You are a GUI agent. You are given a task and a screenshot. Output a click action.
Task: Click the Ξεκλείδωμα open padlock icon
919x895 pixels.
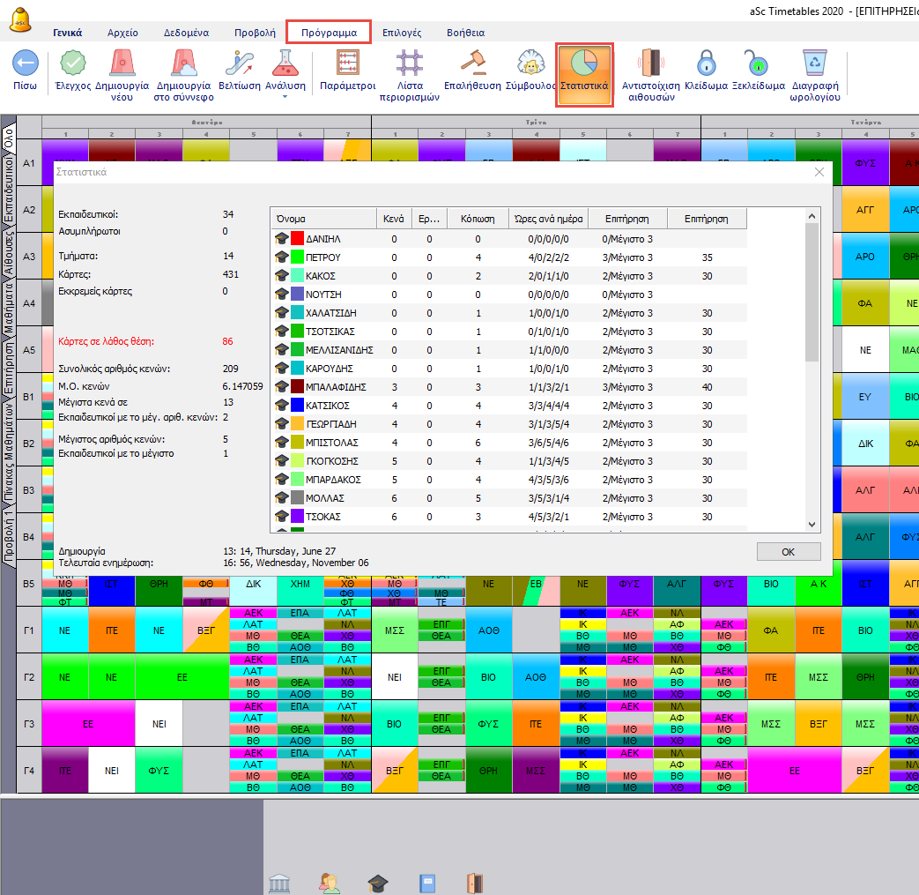tap(758, 63)
